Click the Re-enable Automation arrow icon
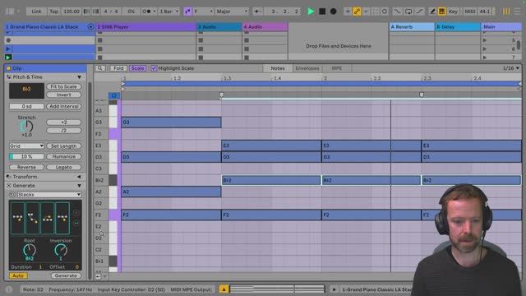 tap(366, 12)
